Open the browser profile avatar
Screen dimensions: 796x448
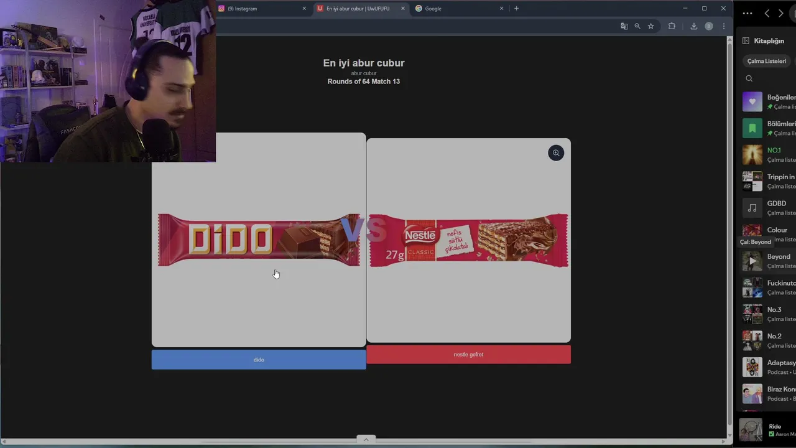[x=709, y=26]
